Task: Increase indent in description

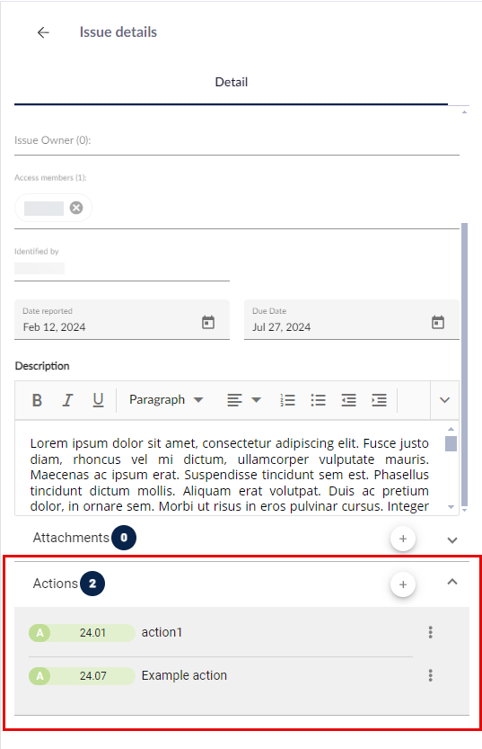Action: pos(379,400)
